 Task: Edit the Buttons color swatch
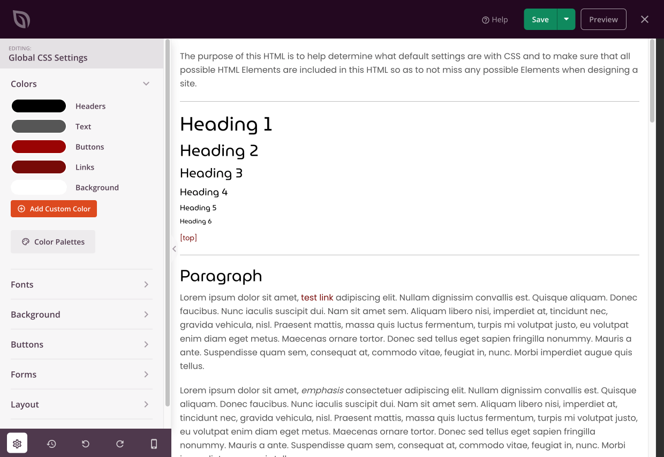[39, 146]
